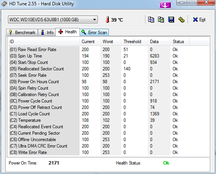Select the Health tab
The width and height of the screenshot is (216, 174).
67,32
